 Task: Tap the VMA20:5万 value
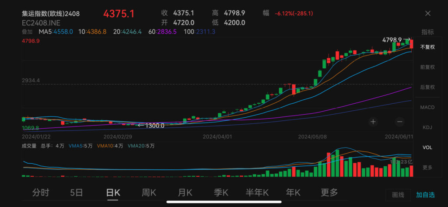(x=141, y=146)
